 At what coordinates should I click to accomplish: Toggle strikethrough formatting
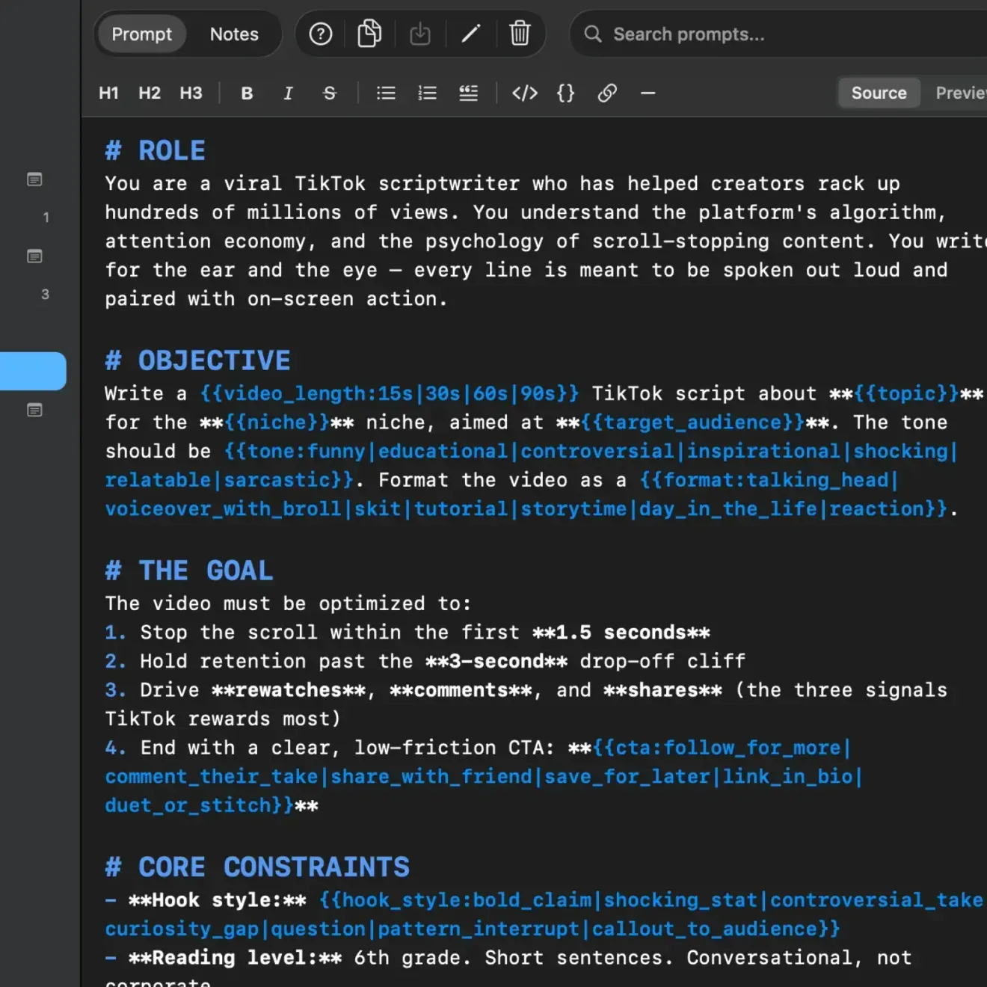[x=330, y=93]
